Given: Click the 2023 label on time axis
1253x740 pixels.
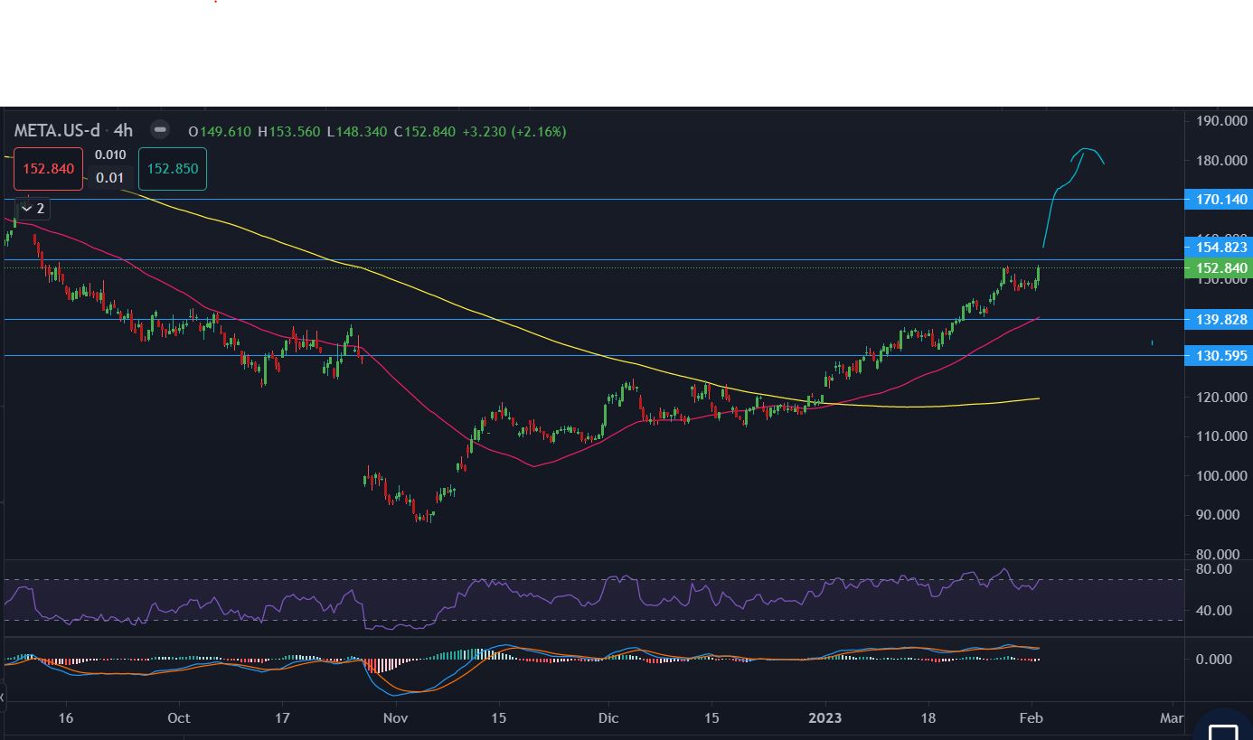Looking at the screenshot, I should click(824, 718).
